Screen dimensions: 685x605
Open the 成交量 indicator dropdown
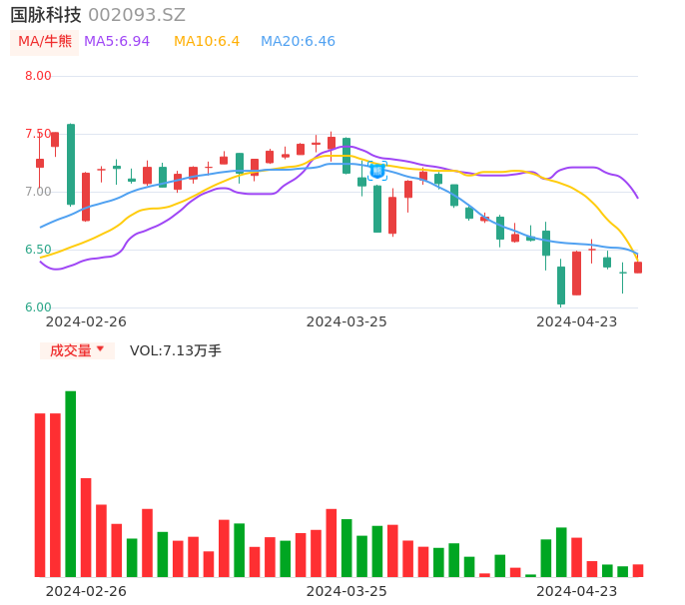[77, 350]
